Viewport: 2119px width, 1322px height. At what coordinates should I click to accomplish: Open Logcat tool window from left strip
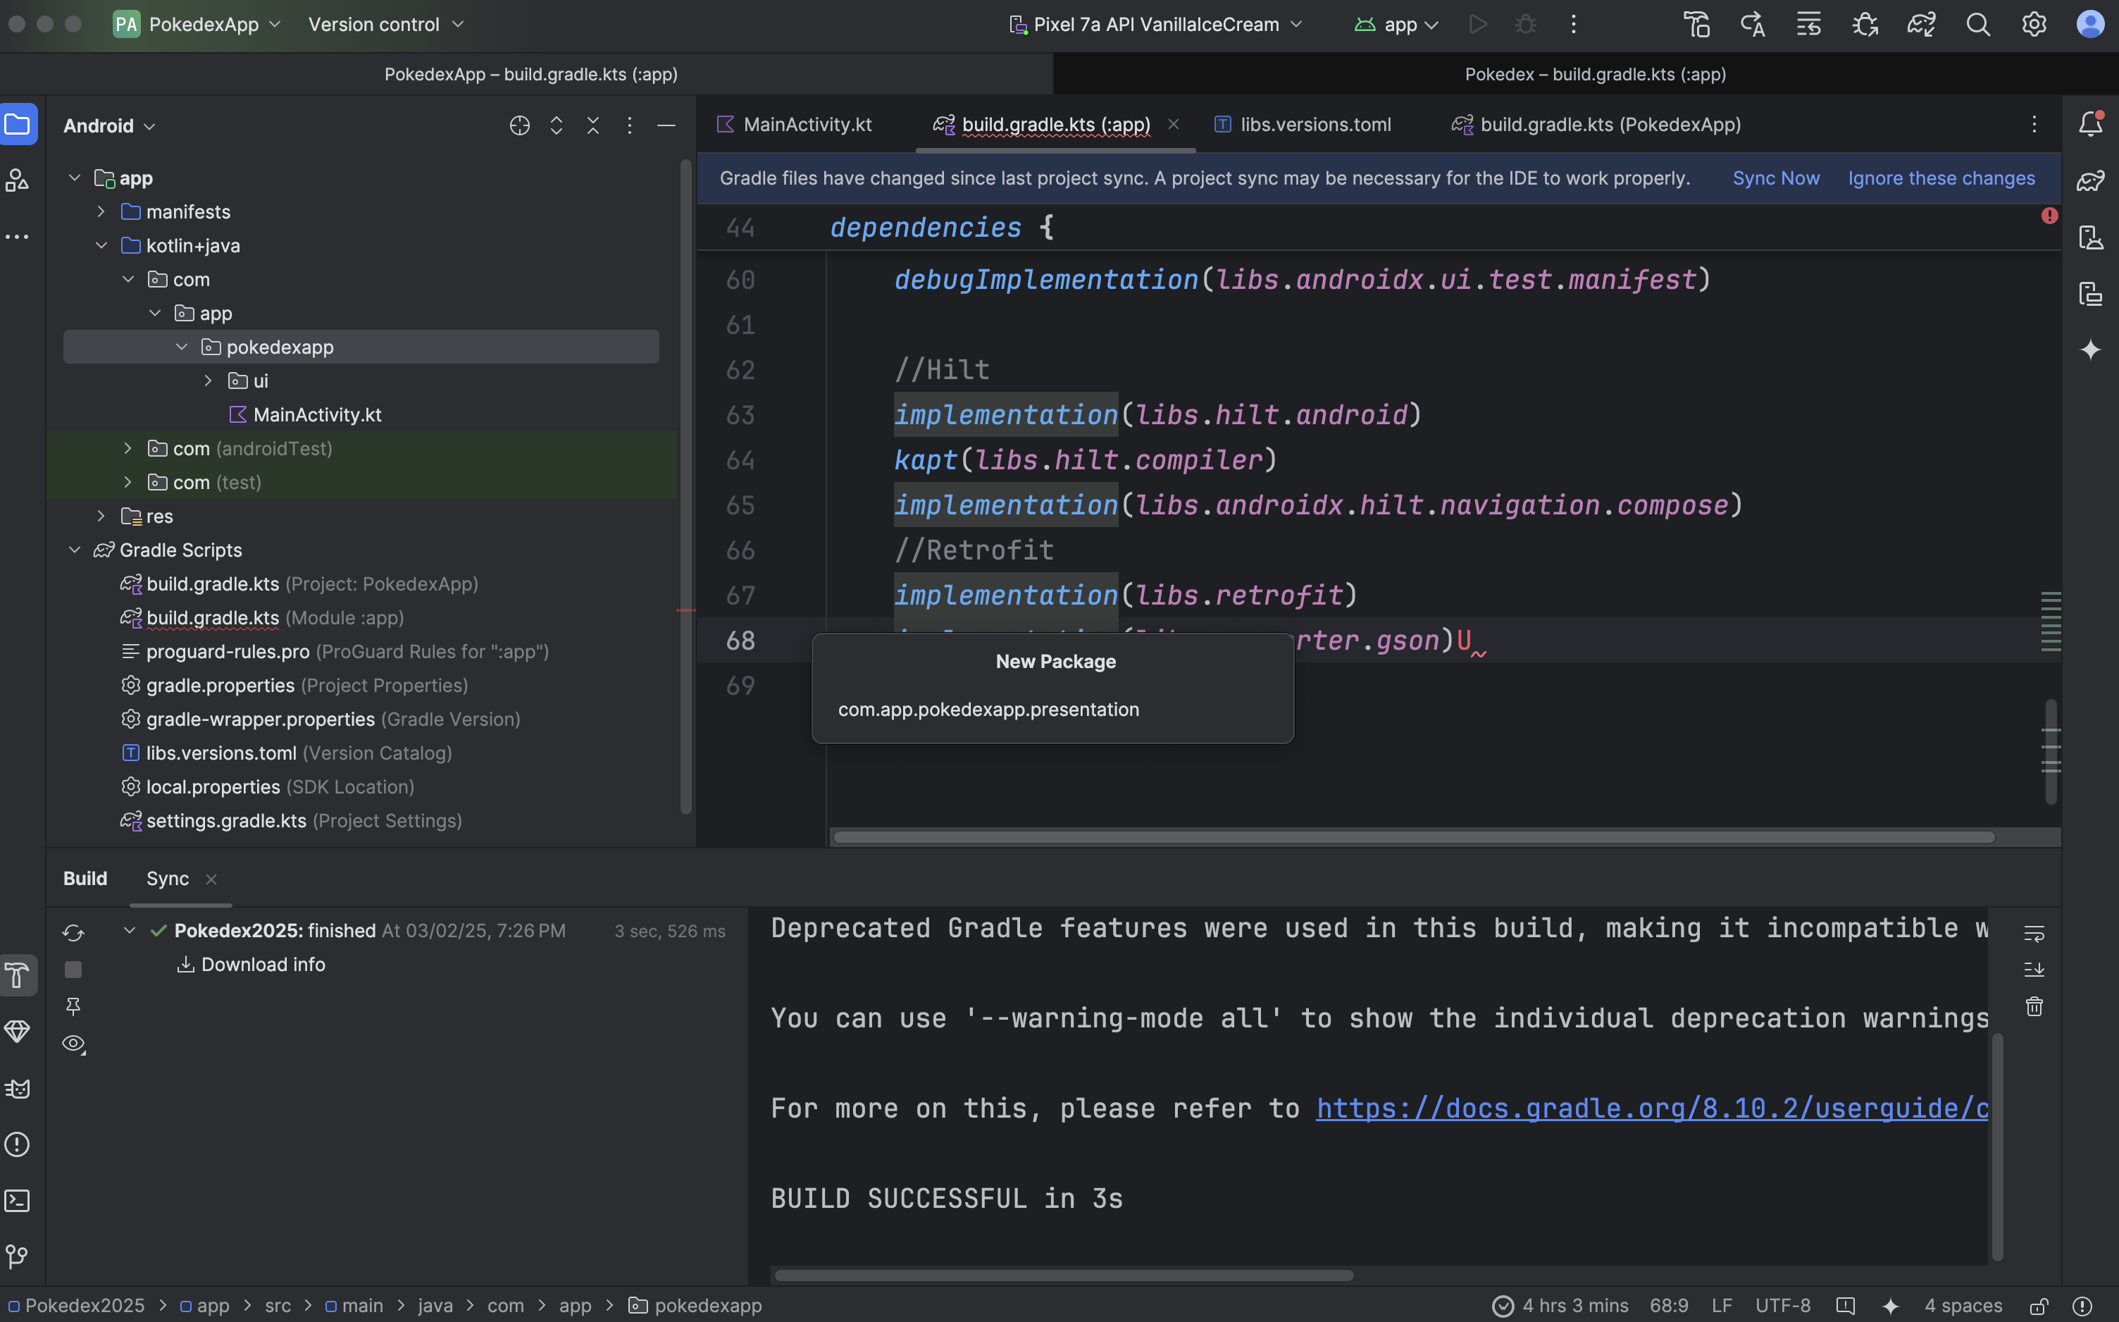(x=18, y=1089)
